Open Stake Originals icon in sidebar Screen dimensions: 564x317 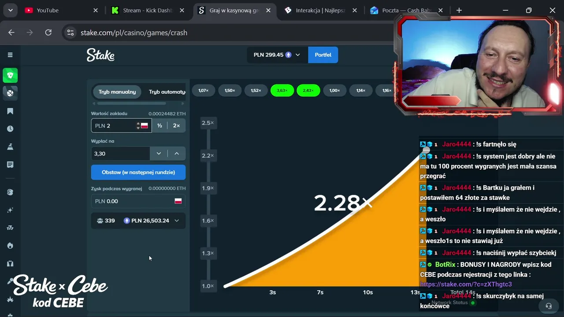pyautogui.click(x=10, y=192)
